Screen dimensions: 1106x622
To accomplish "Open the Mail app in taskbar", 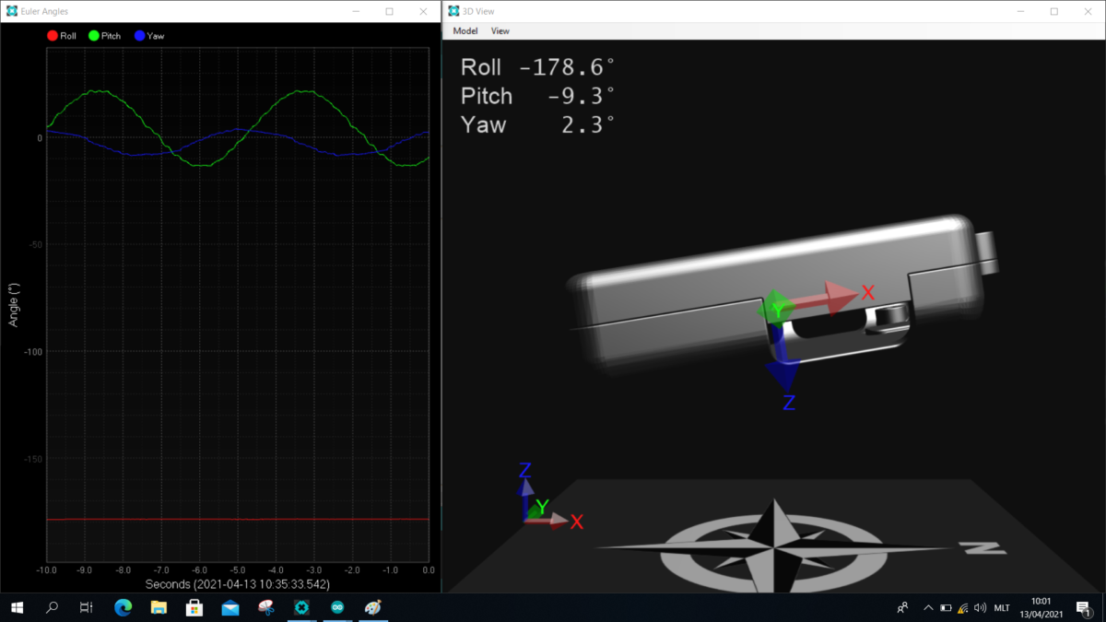I will (230, 608).
